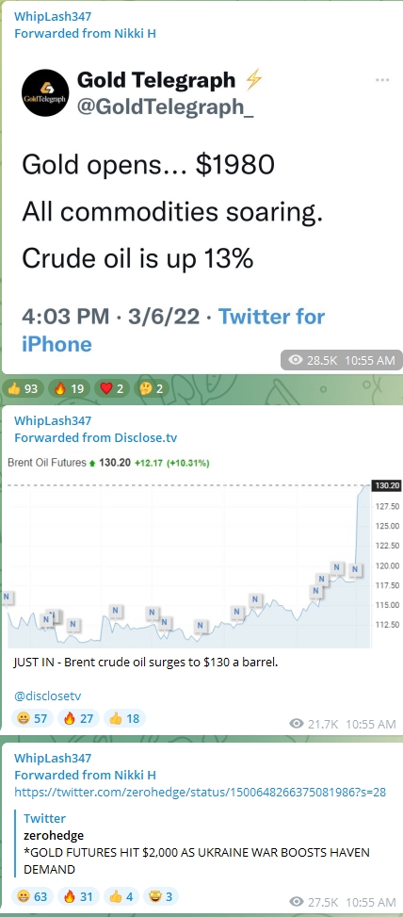Click the Twitter for iPhone link
This screenshot has width=403, height=917.
point(173,330)
